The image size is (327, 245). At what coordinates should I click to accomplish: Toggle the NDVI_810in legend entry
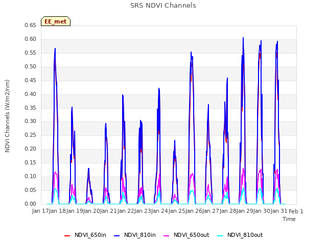pyautogui.click(x=135, y=235)
